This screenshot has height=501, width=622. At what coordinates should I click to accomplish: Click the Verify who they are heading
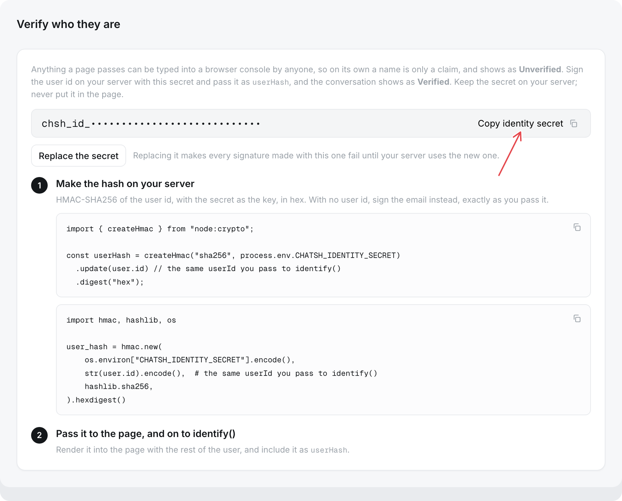tap(68, 24)
